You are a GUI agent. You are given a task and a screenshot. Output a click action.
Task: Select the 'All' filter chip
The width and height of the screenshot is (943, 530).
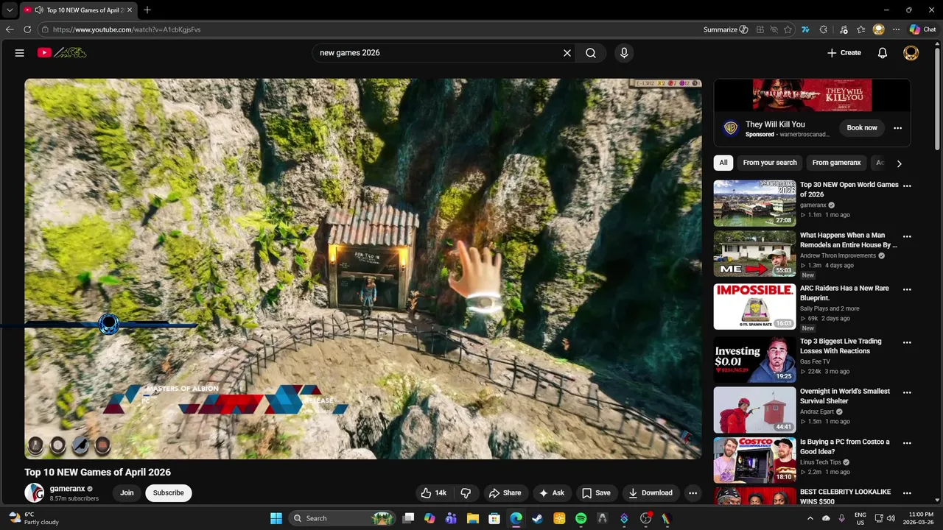pos(723,163)
